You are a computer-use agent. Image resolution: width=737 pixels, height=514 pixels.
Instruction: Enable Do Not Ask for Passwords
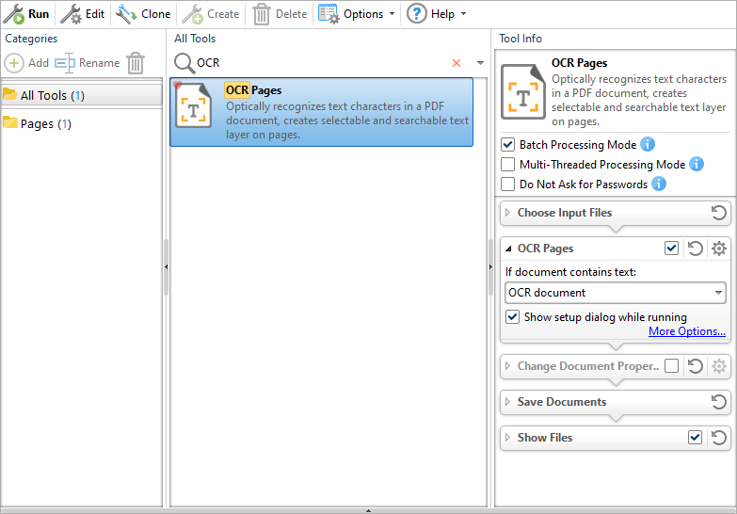coord(508,185)
